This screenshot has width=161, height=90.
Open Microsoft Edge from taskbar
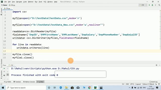click(x=61, y=88)
